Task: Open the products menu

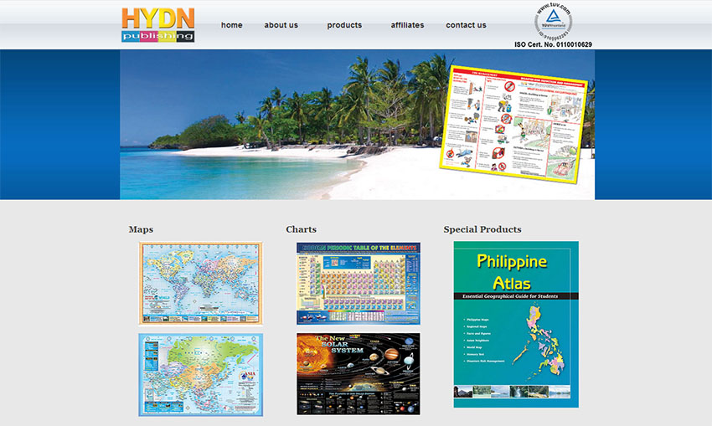Action: pos(344,25)
